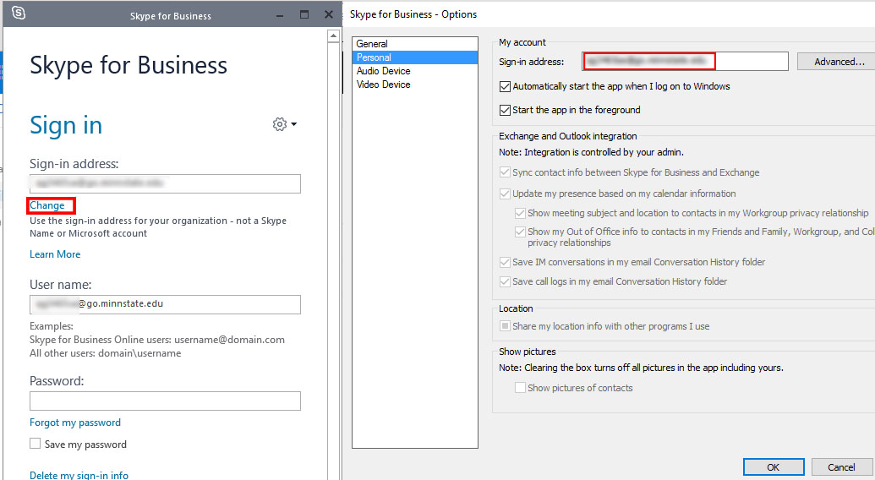This screenshot has width=875, height=480.
Task: Click into the Password input field
Action: (x=165, y=401)
